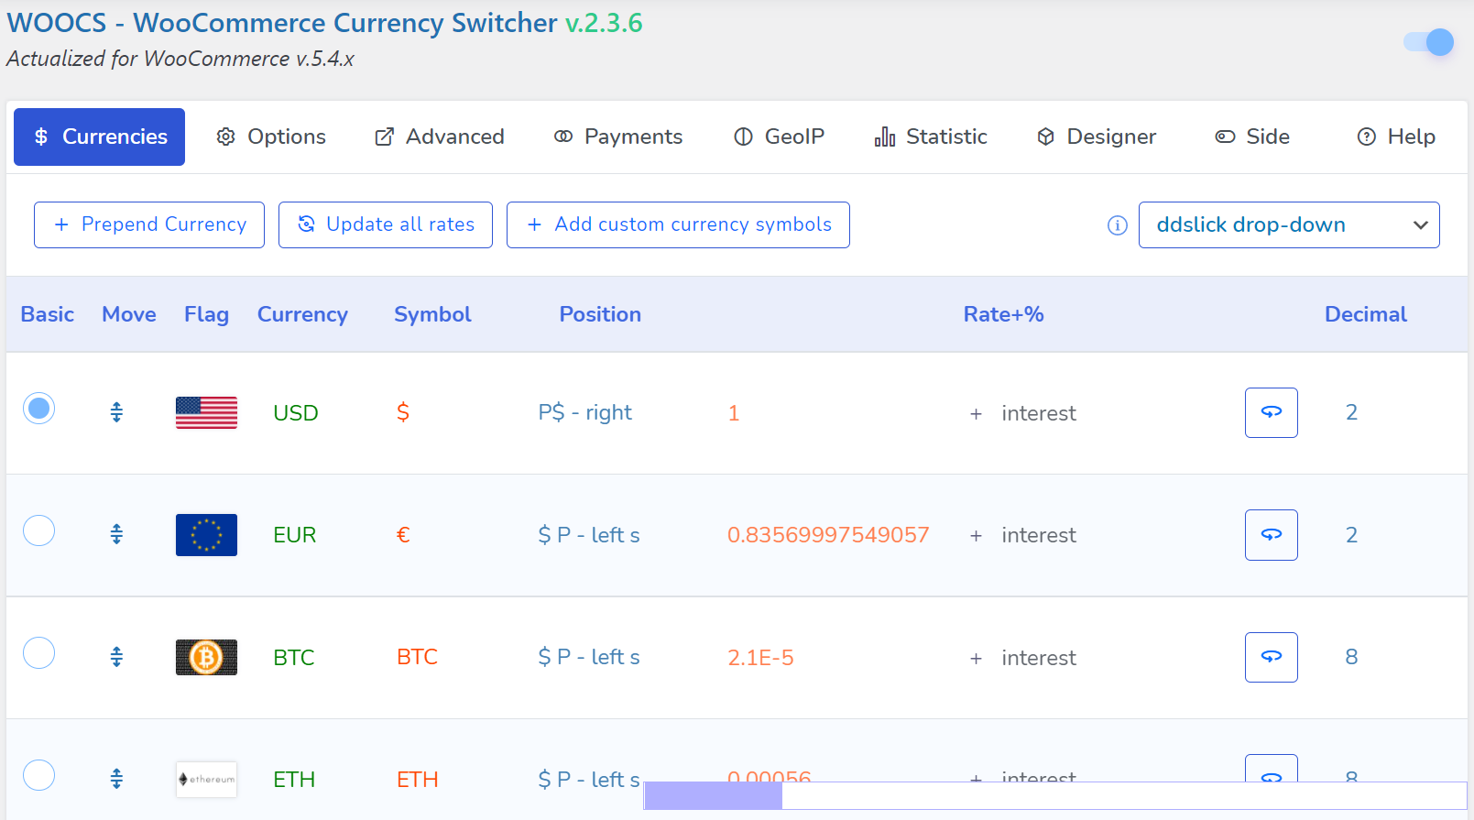The height and width of the screenshot is (820, 1474).
Task: Click the EUR rate refresh button
Action: (x=1272, y=535)
